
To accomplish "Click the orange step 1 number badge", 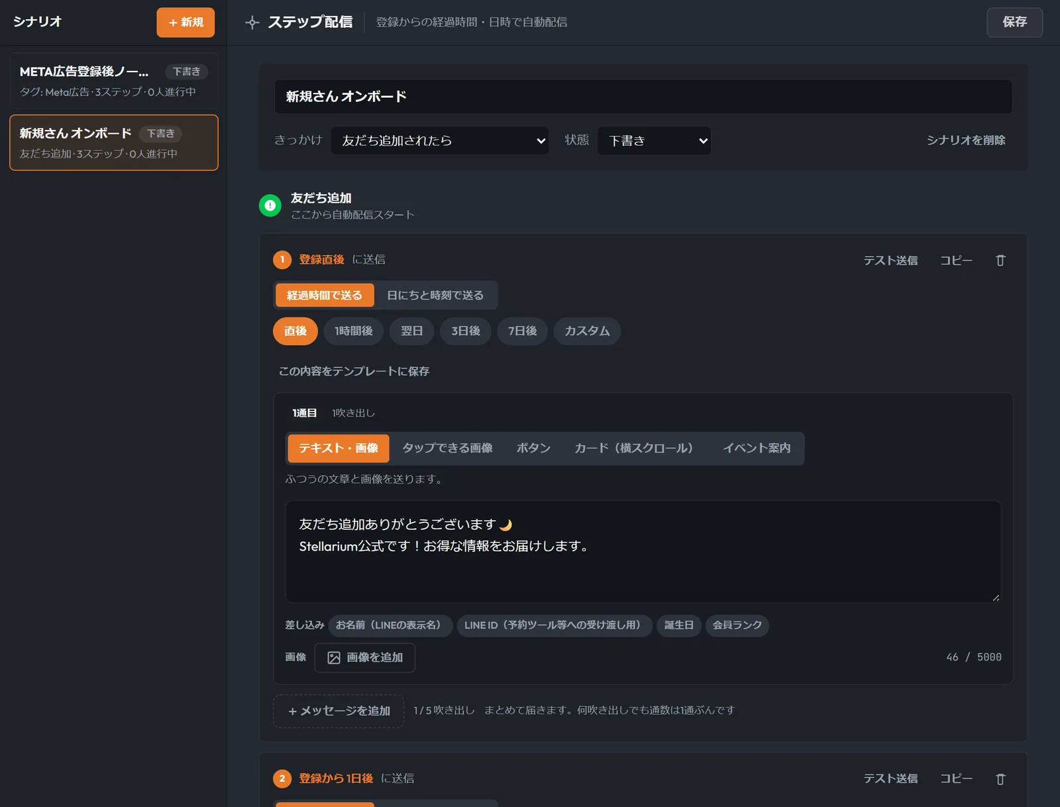I will click(x=282, y=260).
